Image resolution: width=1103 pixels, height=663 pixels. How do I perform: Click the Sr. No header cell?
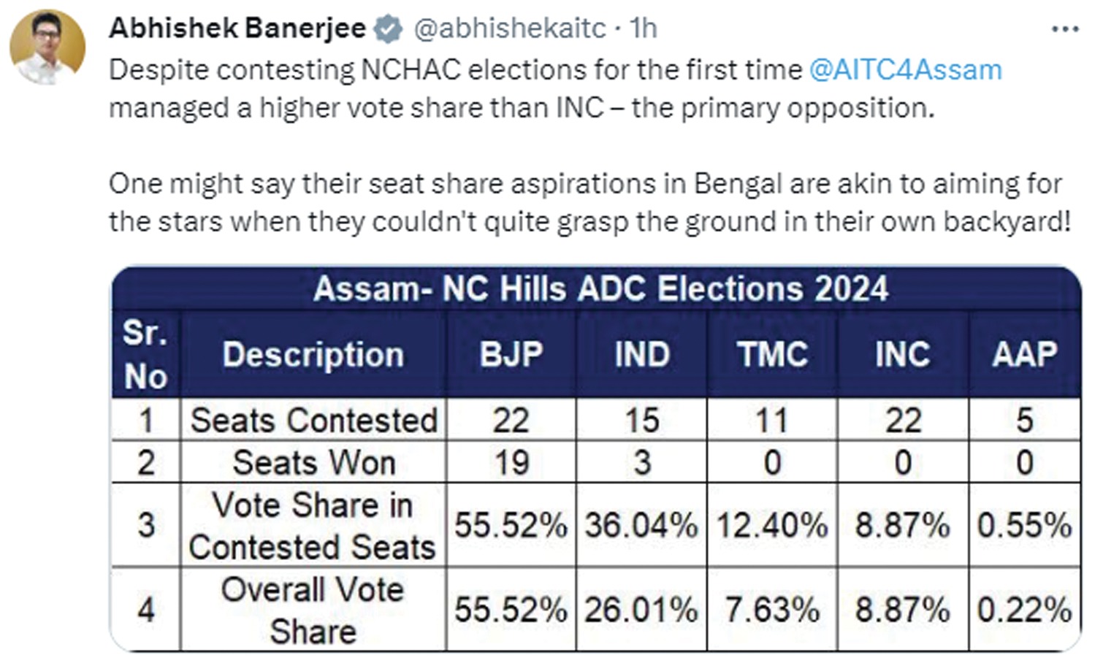pos(145,355)
